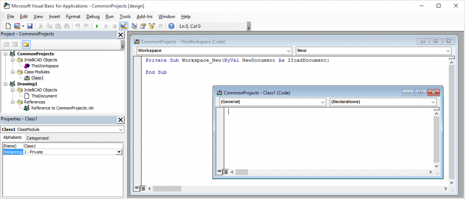465x199 pixels.
Task: Switch to Full Module View in Class1 window
Action: click(x=226, y=172)
